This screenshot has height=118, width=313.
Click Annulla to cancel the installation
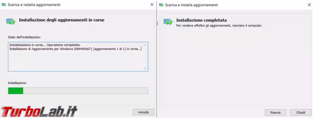coord(143,112)
